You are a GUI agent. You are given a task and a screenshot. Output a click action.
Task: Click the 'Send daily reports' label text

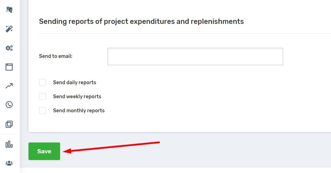coord(74,82)
